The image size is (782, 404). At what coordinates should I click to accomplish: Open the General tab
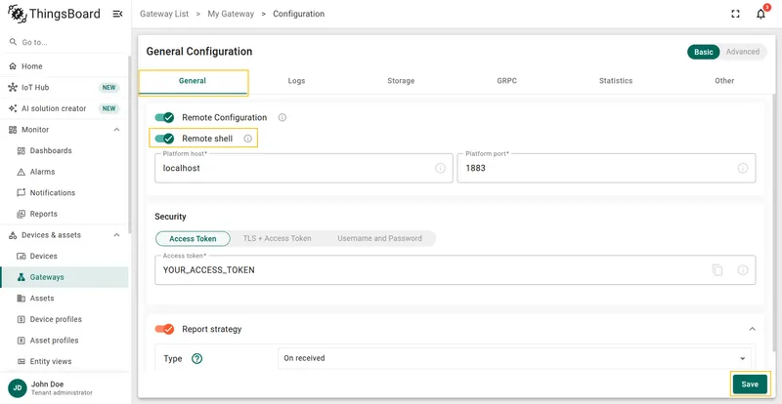(193, 81)
